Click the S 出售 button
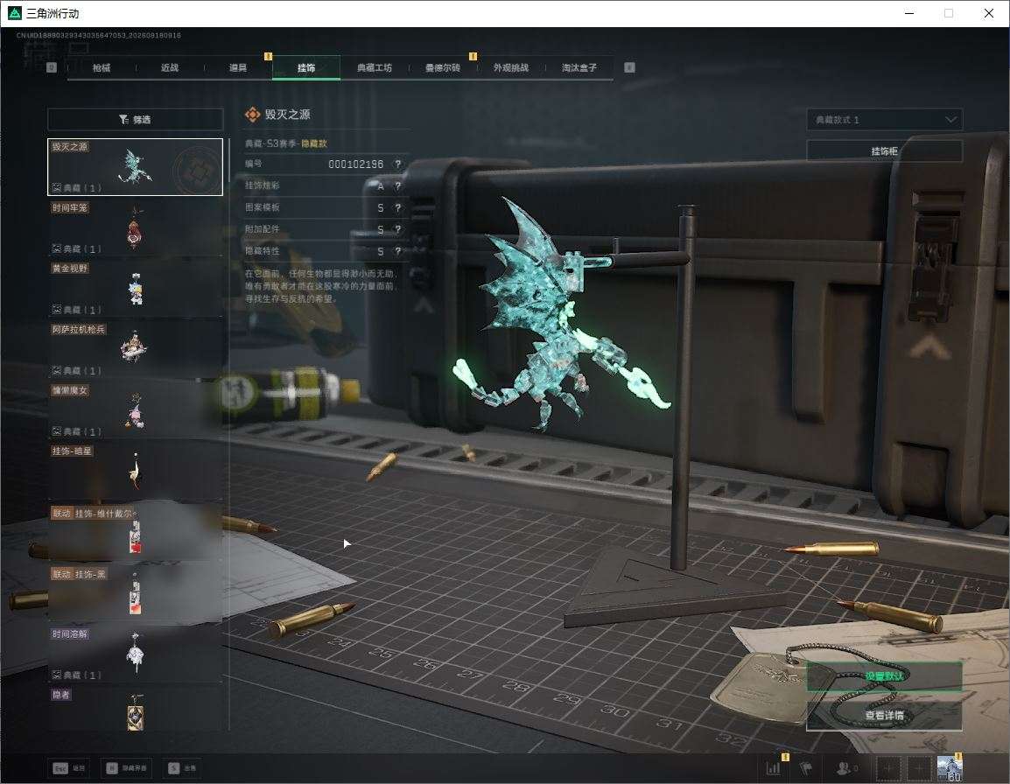 pyautogui.click(x=182, y=768)
